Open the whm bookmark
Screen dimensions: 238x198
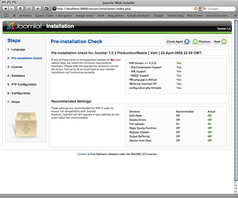pos(101,16)
